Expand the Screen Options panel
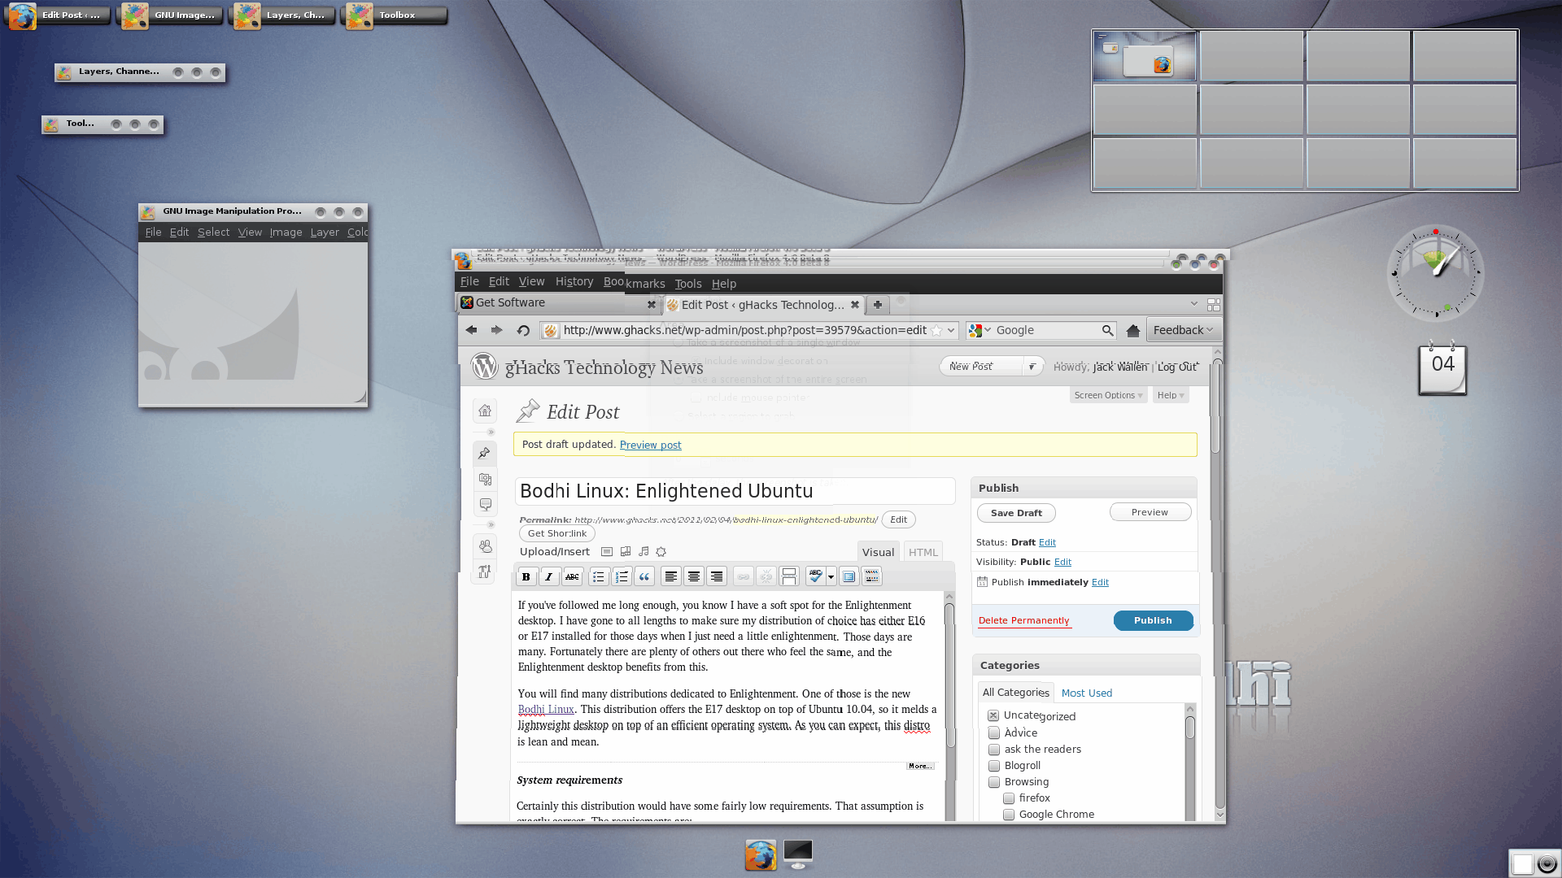 pos(1108,395)
